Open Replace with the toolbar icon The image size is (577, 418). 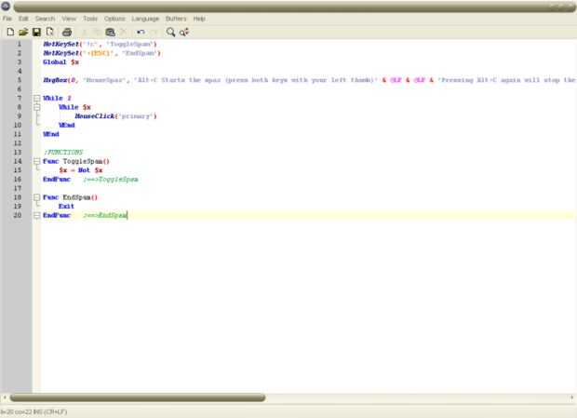tap(184, 32)
